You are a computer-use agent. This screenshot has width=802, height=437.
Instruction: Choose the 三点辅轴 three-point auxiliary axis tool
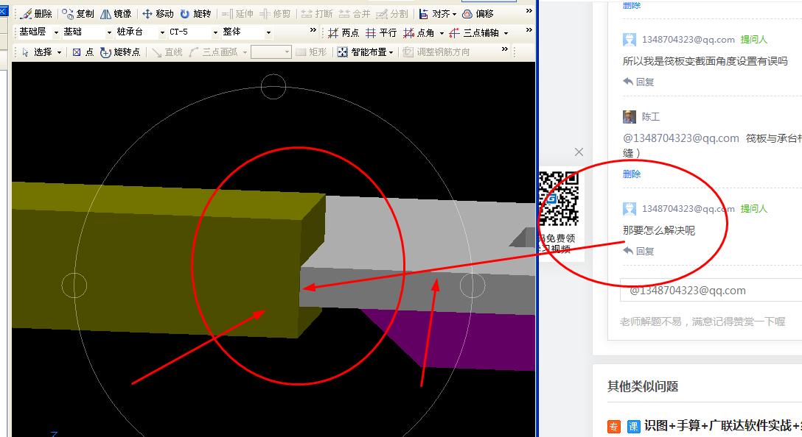point(474,32)
